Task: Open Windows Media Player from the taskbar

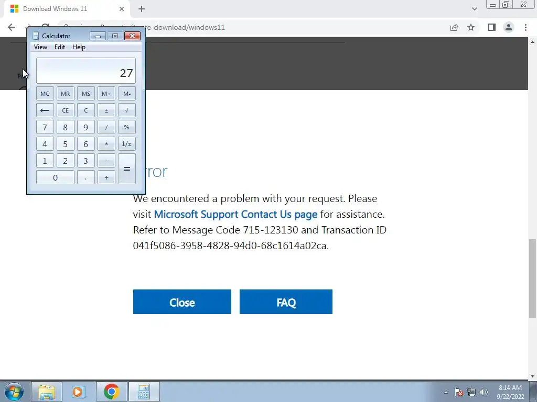Action: (x=79, y=392)
